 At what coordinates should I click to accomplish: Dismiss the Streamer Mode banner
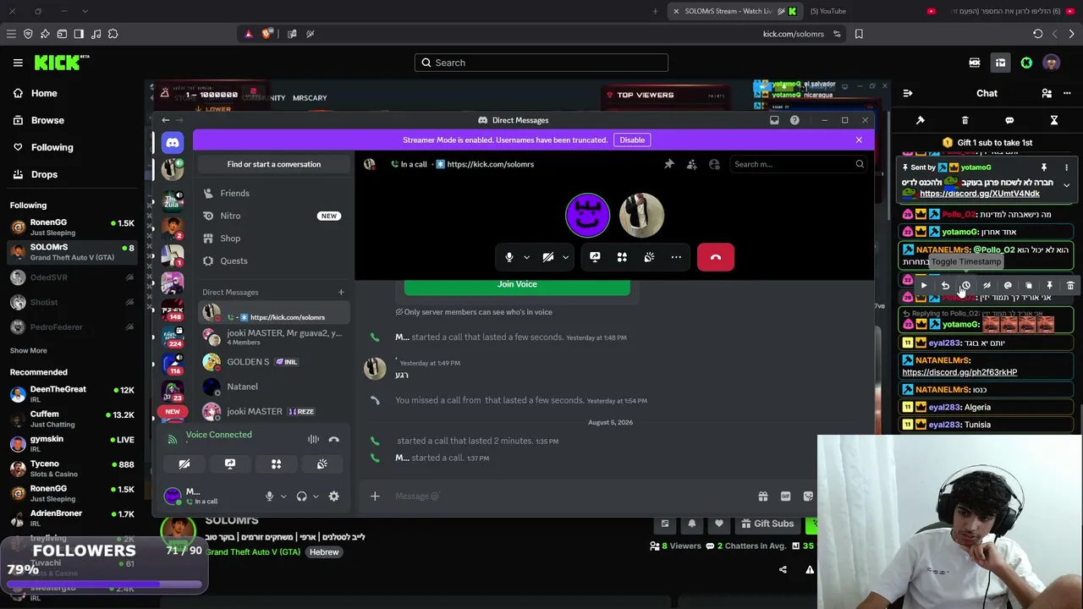click(x=859, y=140)
